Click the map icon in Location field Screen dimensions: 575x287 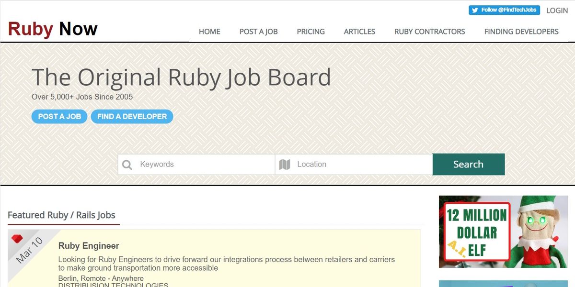tap(285, 165)
